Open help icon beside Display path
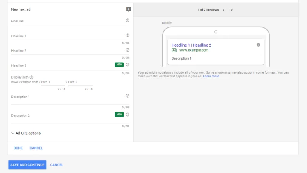Image resolution: width=307 pixels, height=173 pixels. pos(32,77)
